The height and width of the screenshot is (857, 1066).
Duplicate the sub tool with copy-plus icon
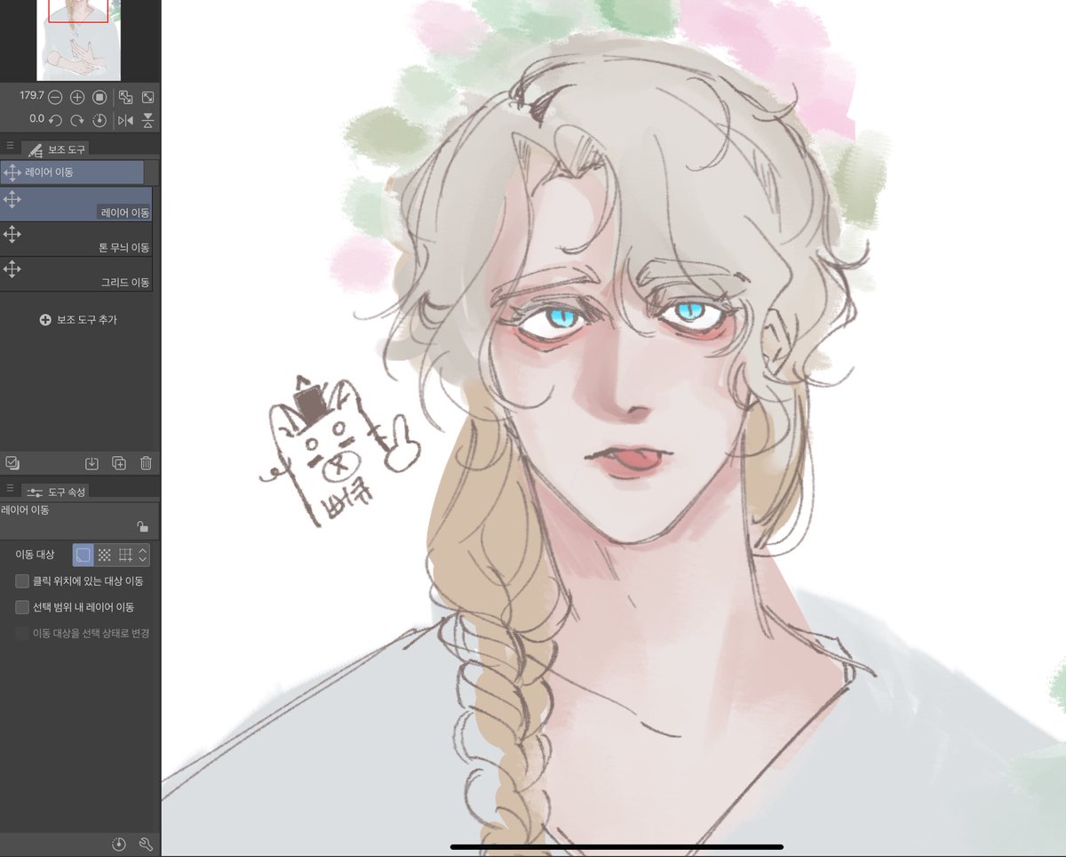[x=119, y=462]
